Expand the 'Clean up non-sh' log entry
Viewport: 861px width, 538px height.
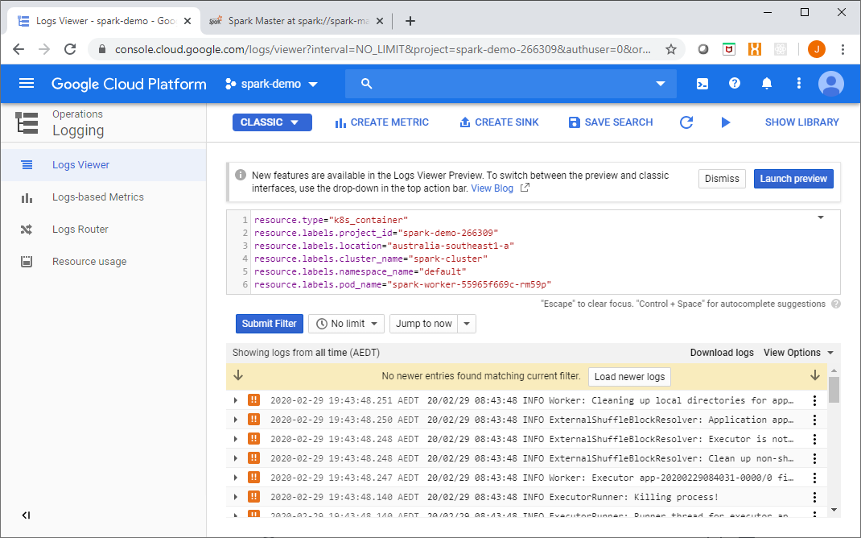tap(236, 458)
